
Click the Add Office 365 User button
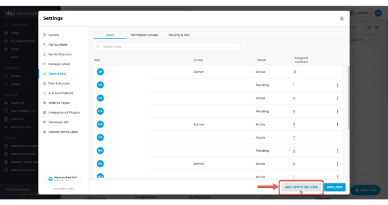[x=301, y=187]
